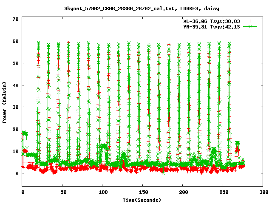Viewport: 272px width, 204px height.
Task: Click the x-axis tick label 300
Action: coord(264,192)
